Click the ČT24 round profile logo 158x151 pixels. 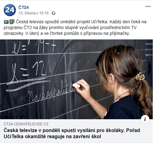click(x=10, y=10)
